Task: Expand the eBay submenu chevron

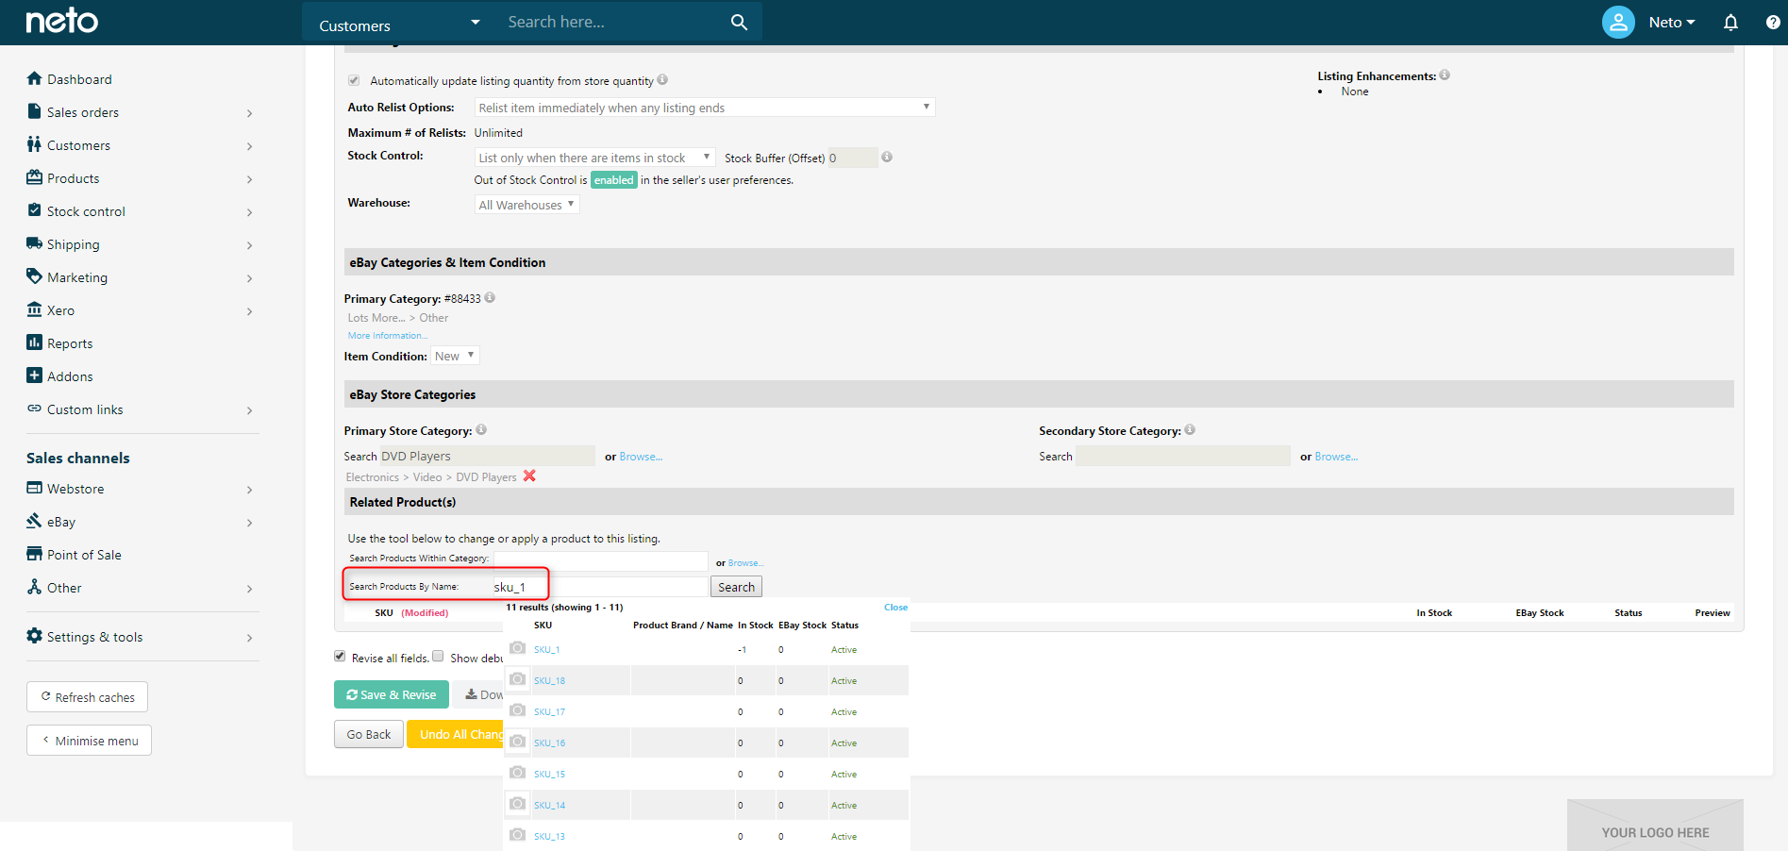Action: pos(249,523)
